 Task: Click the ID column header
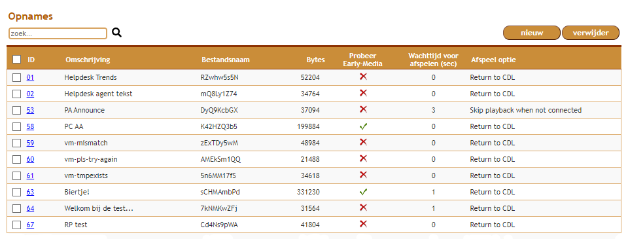click(31, 60)
